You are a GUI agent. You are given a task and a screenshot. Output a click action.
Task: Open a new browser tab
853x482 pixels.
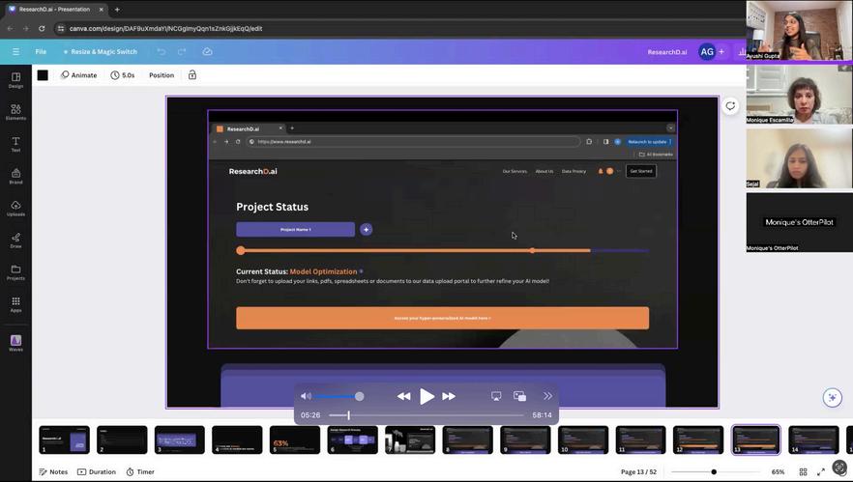[117, 10]
